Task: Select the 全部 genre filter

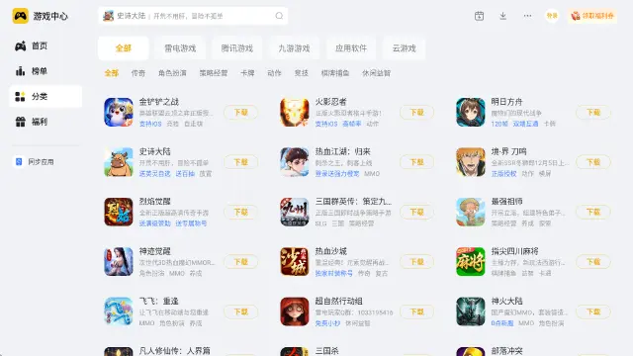Action: tap(112, 73)
